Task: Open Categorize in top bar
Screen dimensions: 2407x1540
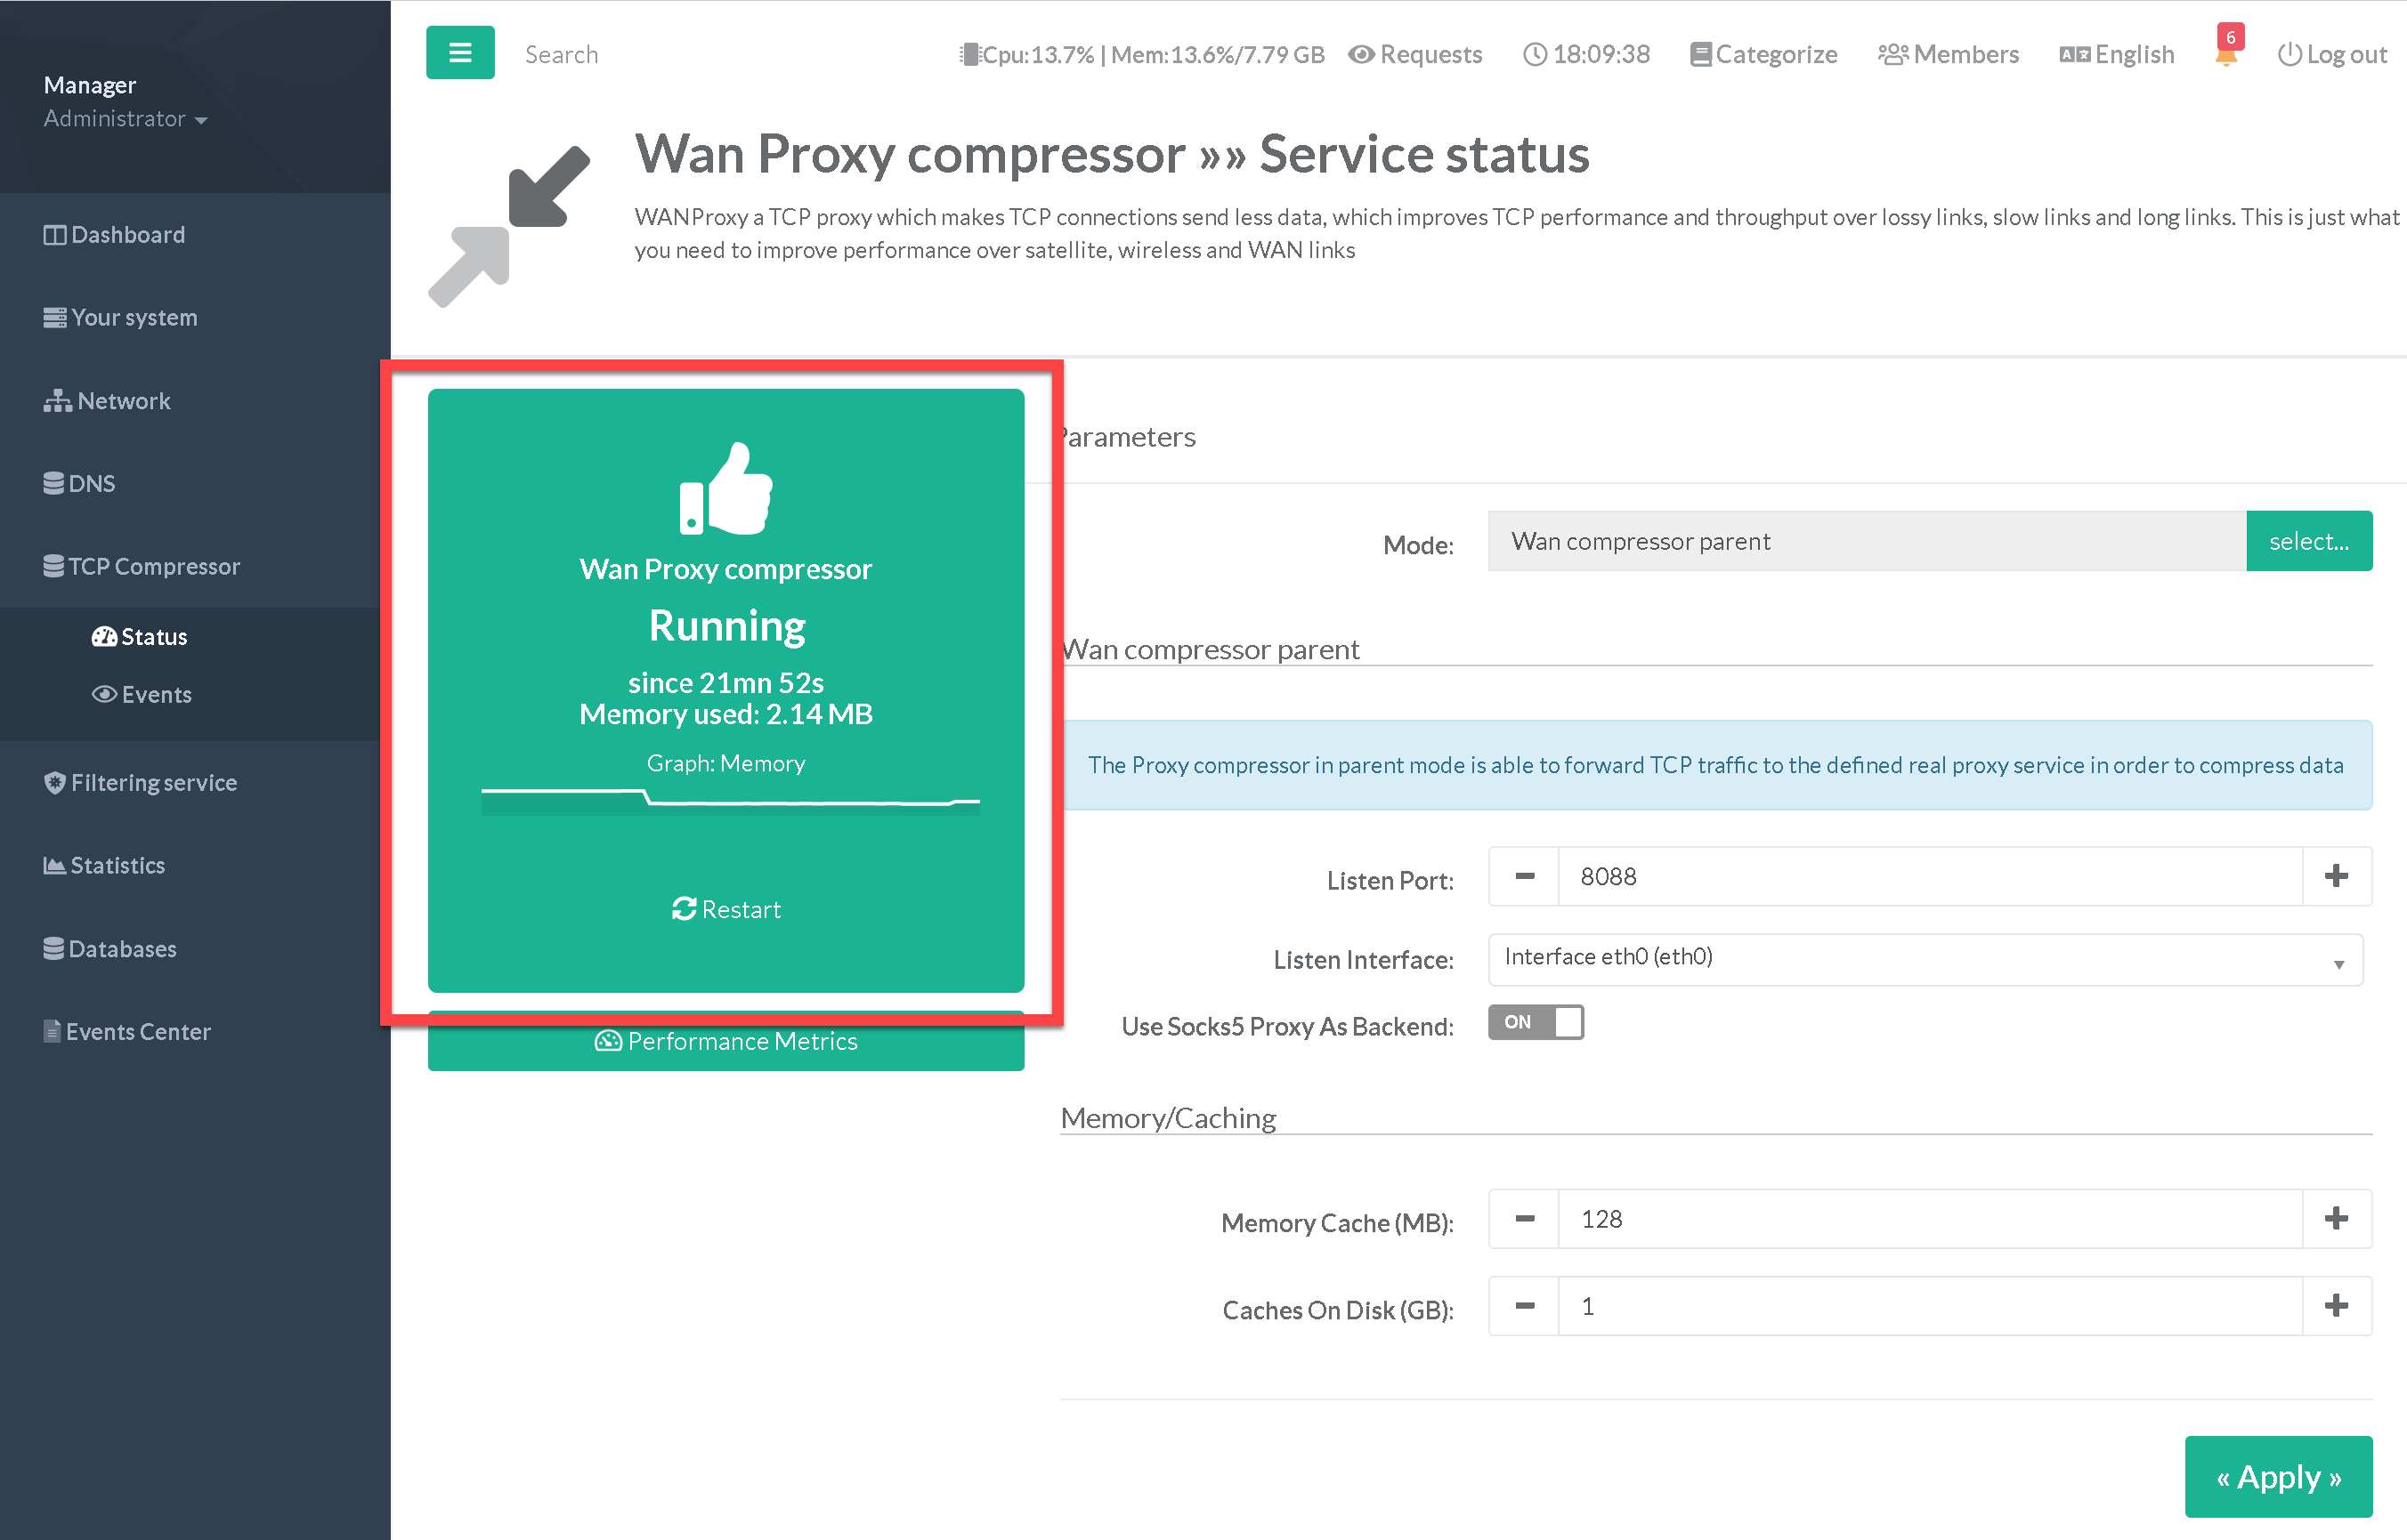Action: (x=1763, y=55)
